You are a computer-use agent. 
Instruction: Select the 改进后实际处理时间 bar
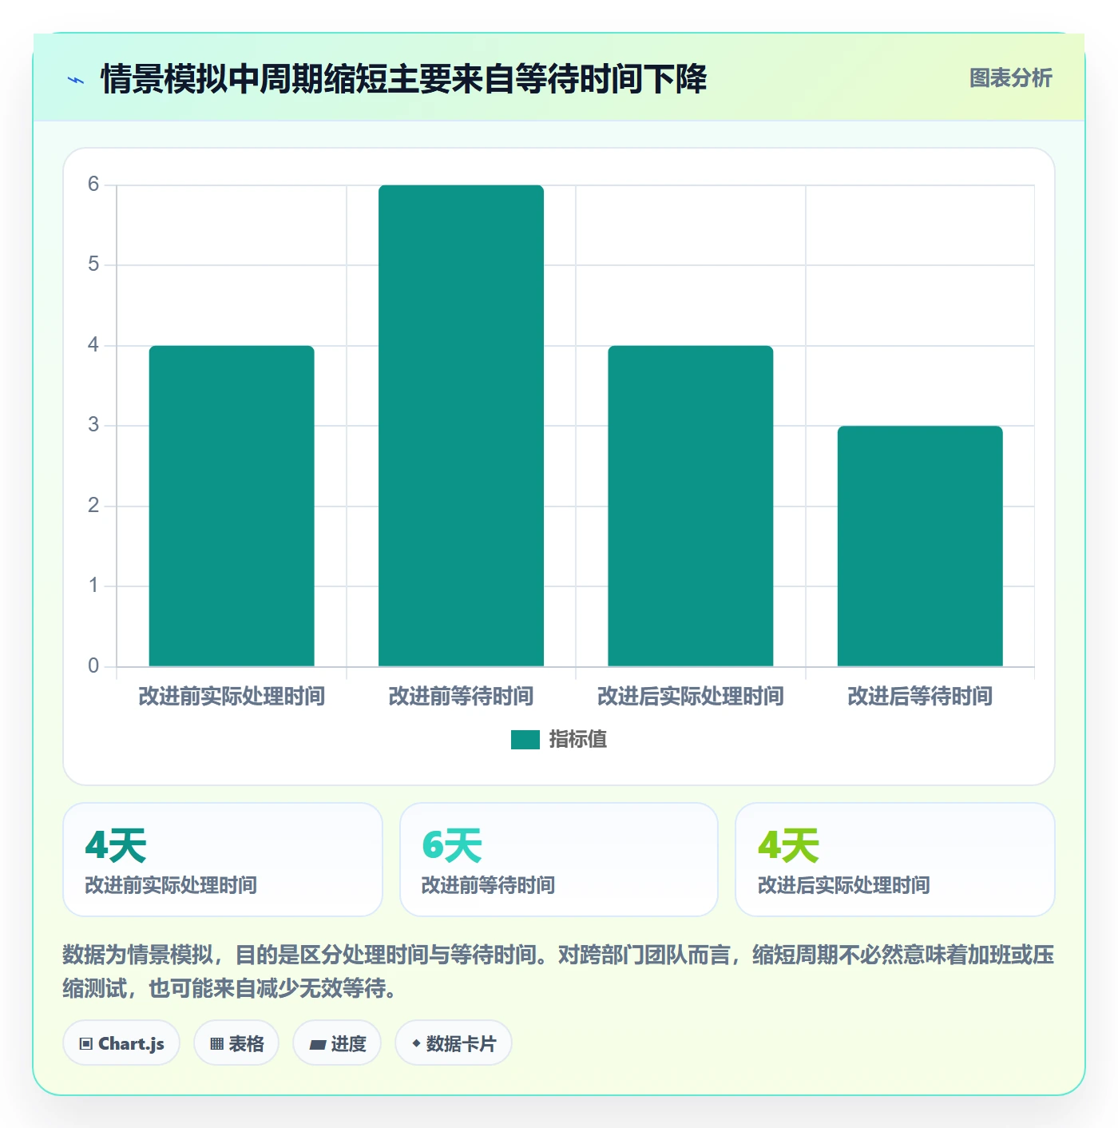point(691,506)
